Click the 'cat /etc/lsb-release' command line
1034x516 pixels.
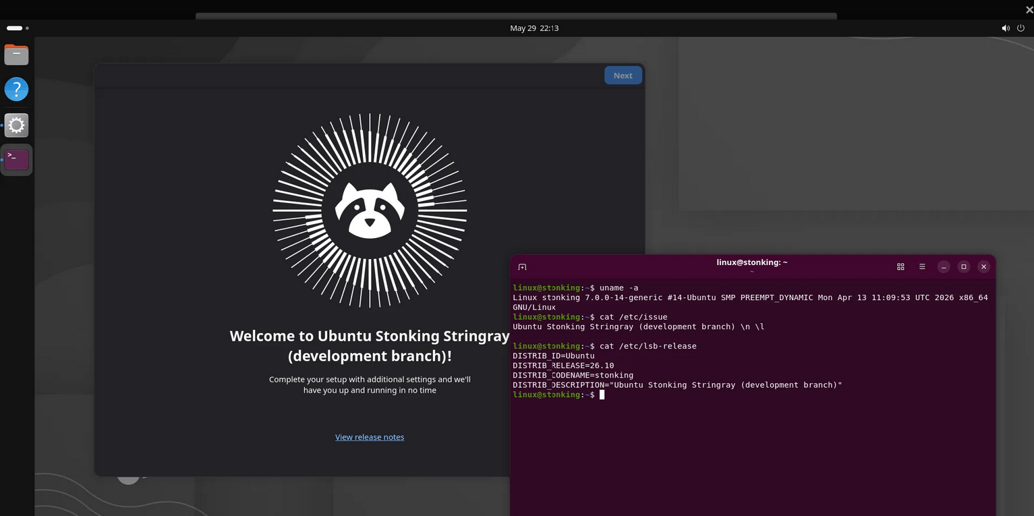tap(604, 346)
